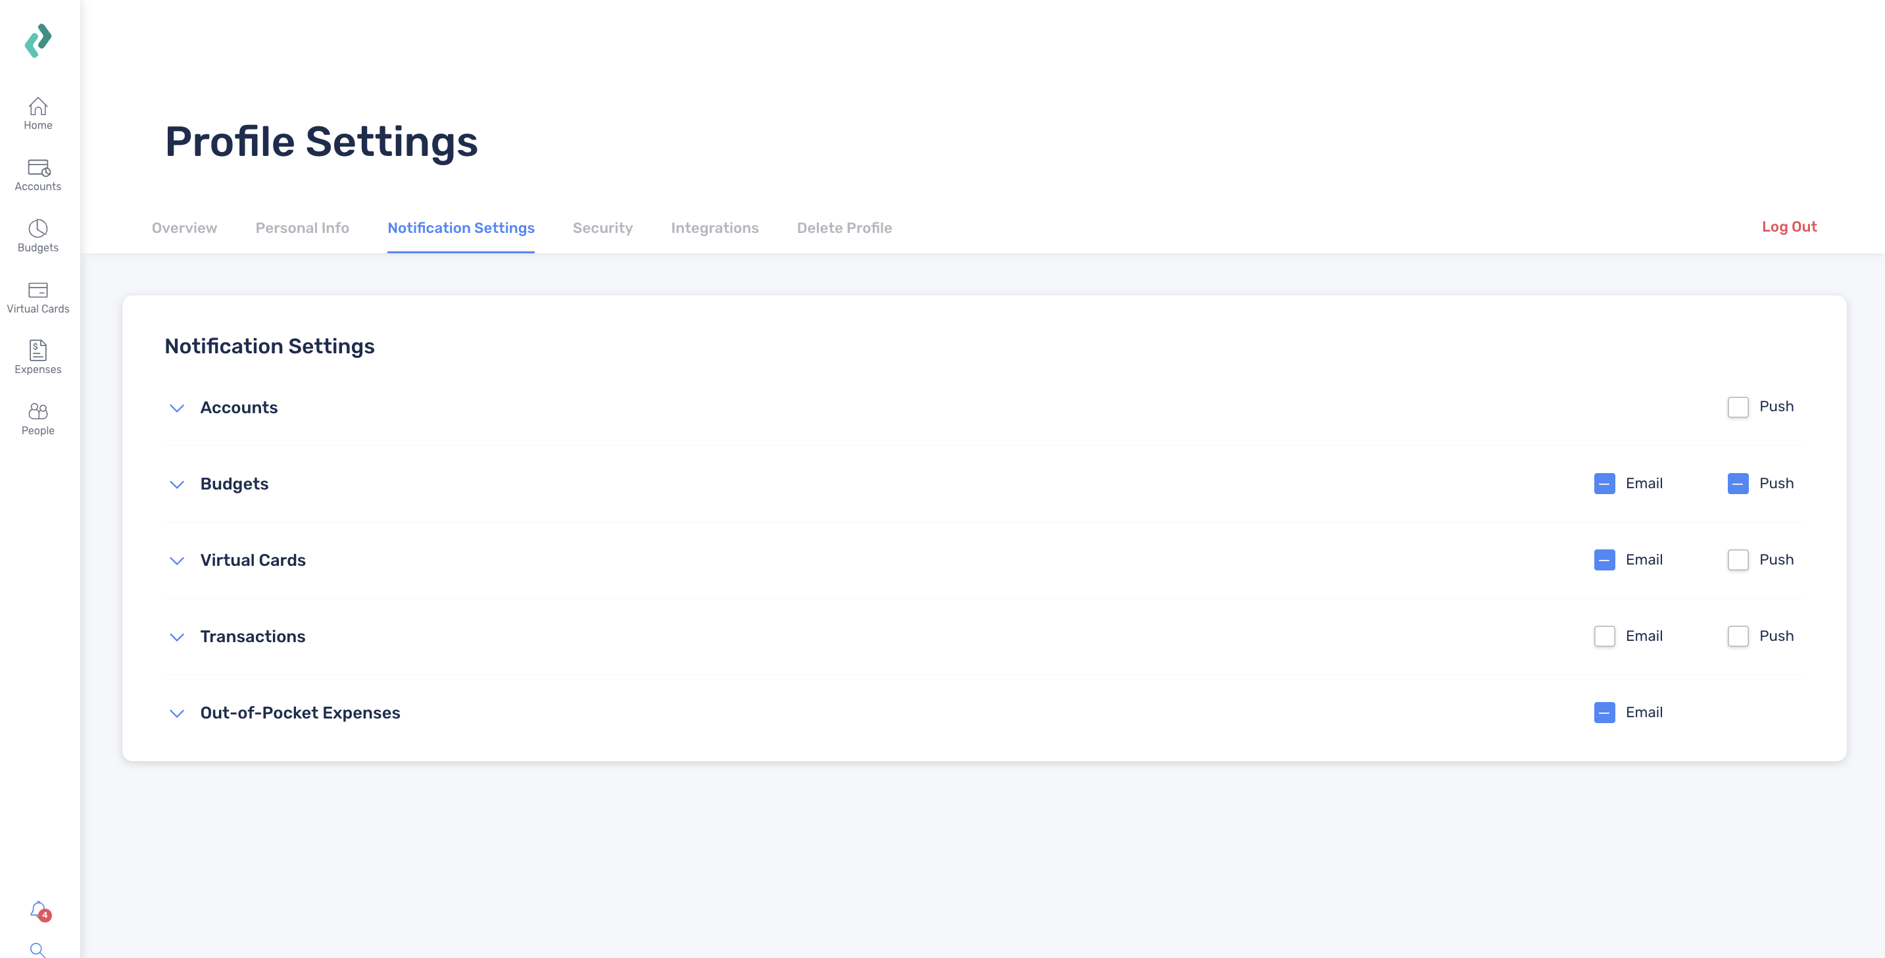Click the search magnifier icon
The width and height of the screenshot is (1885, 958).
point(38,950)
